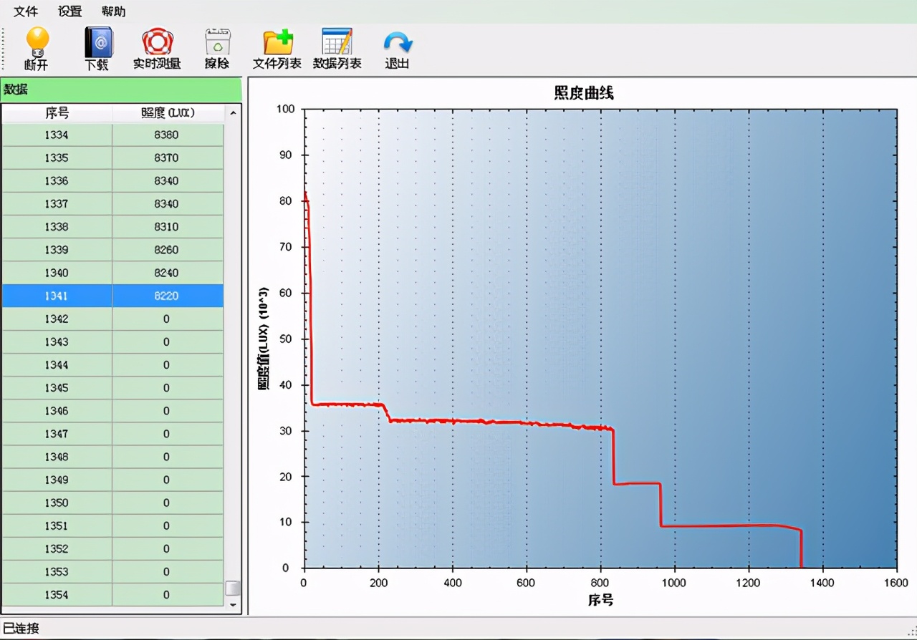Click the data table scrollbar thumb
Screen dimensions: 917x640
[x=232, y=588]
